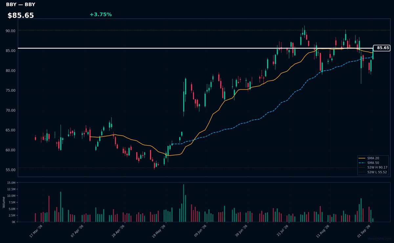Click the 21 Jul '26 date label
Image resolution: width=394 pixels, height=243 pixels.
pos(282,231)
